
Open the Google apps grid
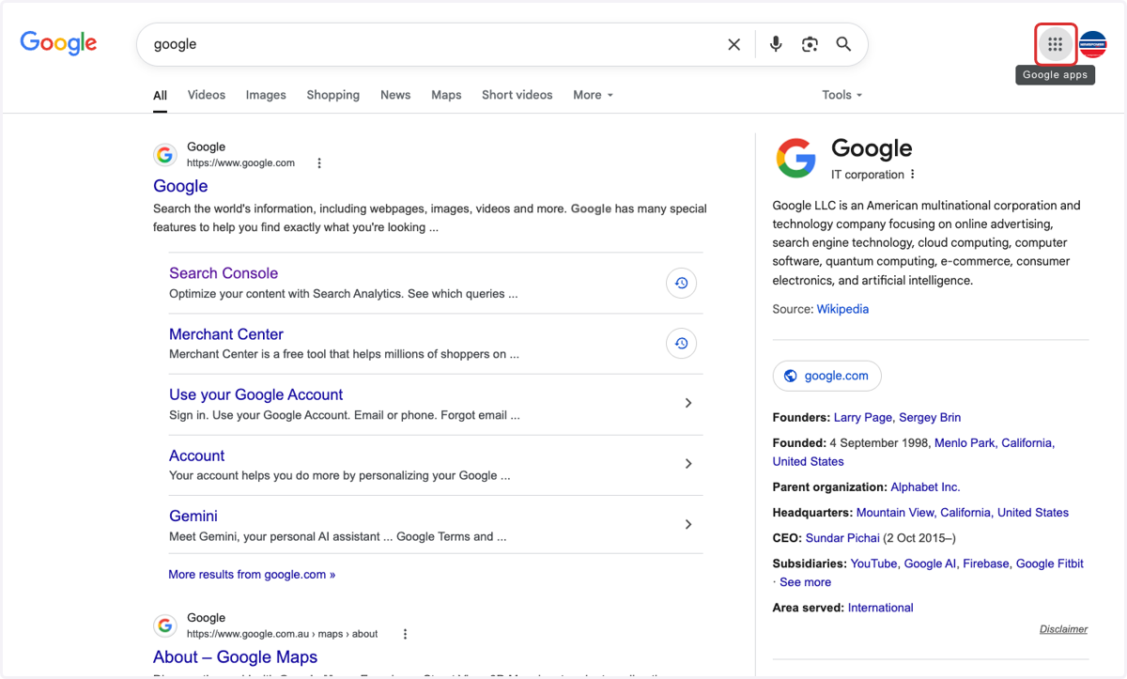pyautogui.click(x=1055, y=44)
